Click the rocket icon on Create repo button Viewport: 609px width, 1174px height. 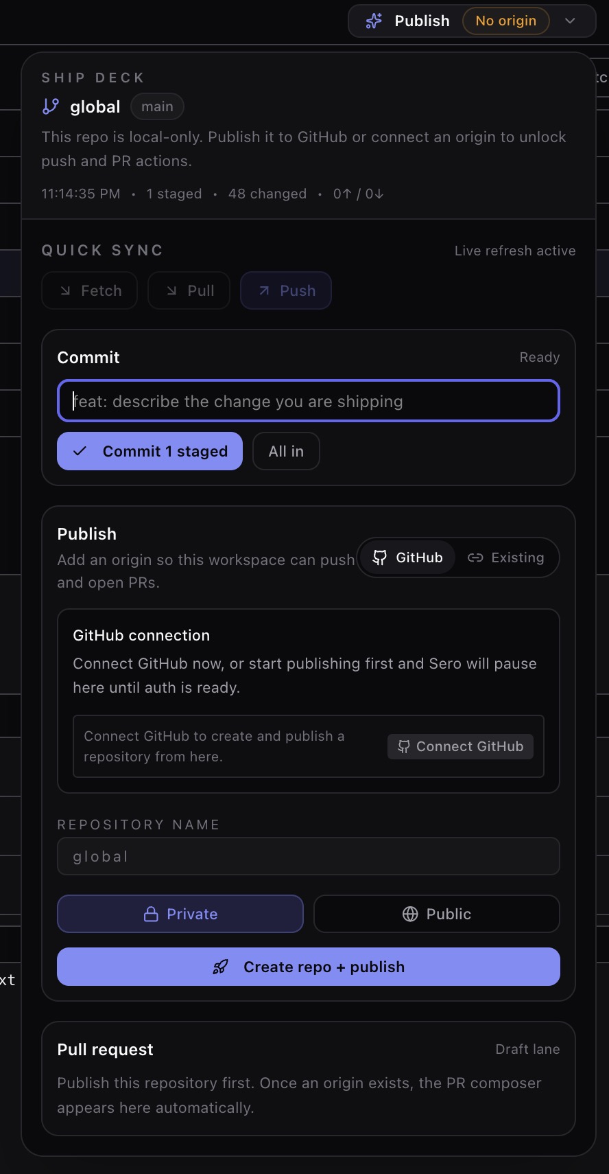coord(220,967)
